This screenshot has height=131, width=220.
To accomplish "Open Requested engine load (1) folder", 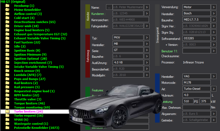I will tap(34, 91).
